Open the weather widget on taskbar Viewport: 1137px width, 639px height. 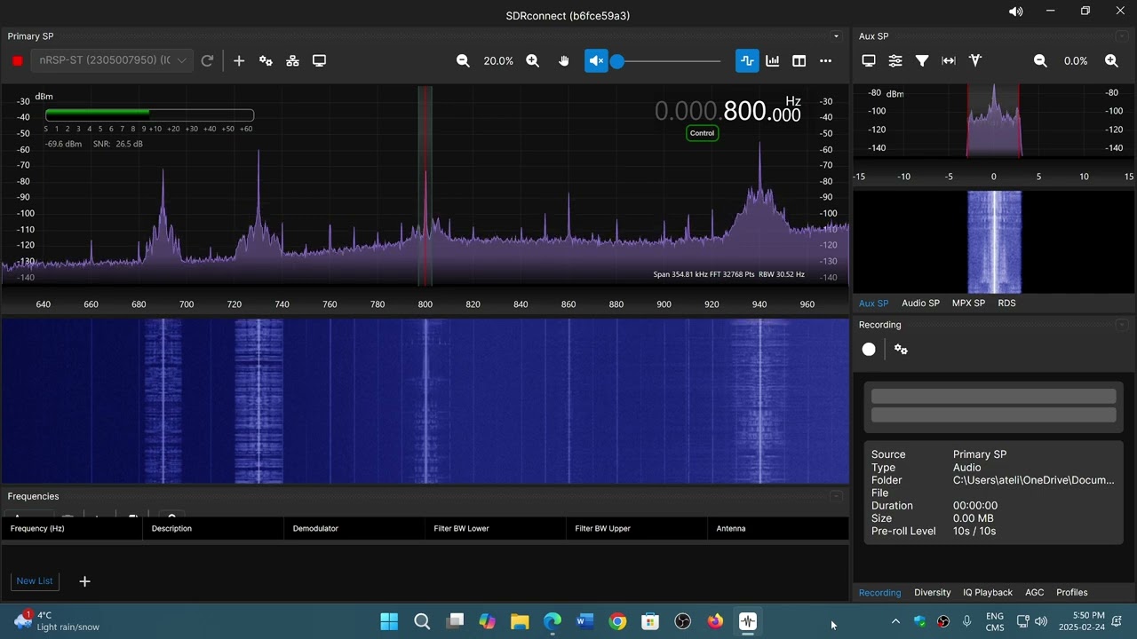point(57,620)
